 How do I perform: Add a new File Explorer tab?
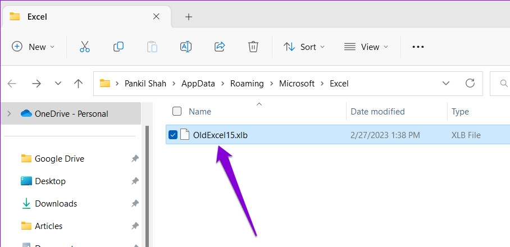tap(189, 17)
